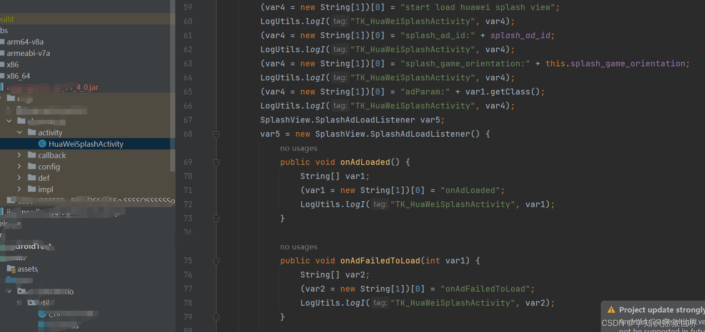Viewport: 705px width, 332px height.
Task: Click 'no usages' hint above onAdLoaded
Action: 298,148
